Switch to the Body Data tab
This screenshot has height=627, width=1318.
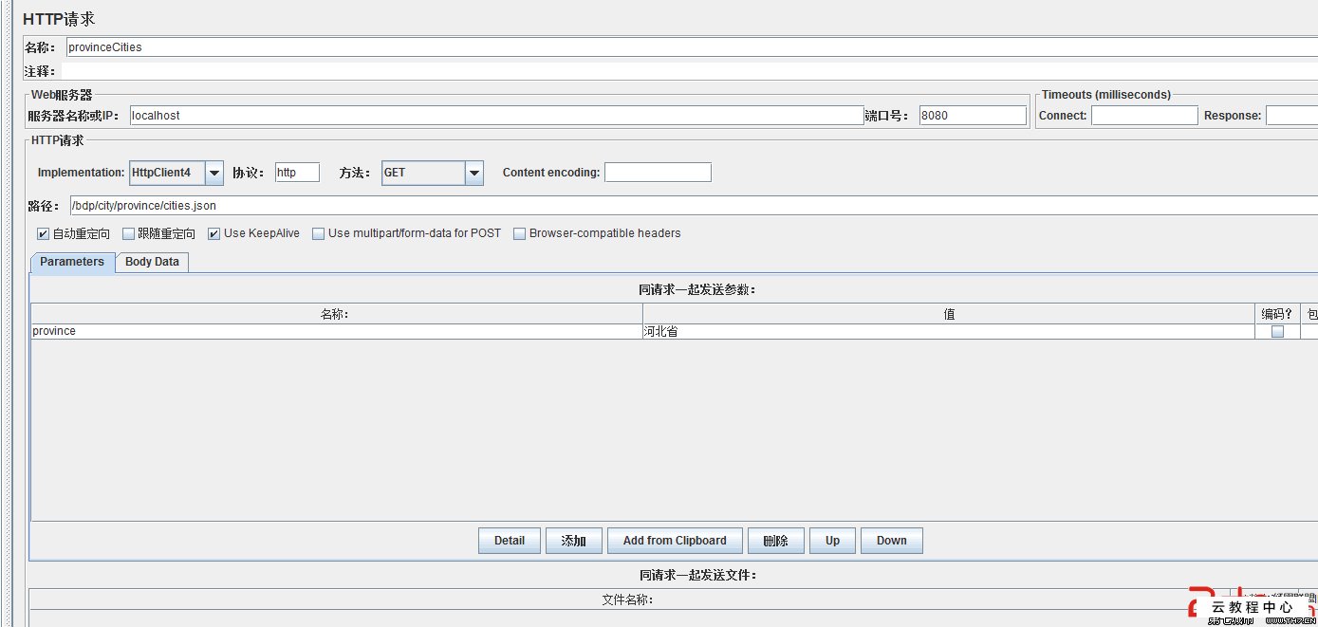click(x=152, y=262)
